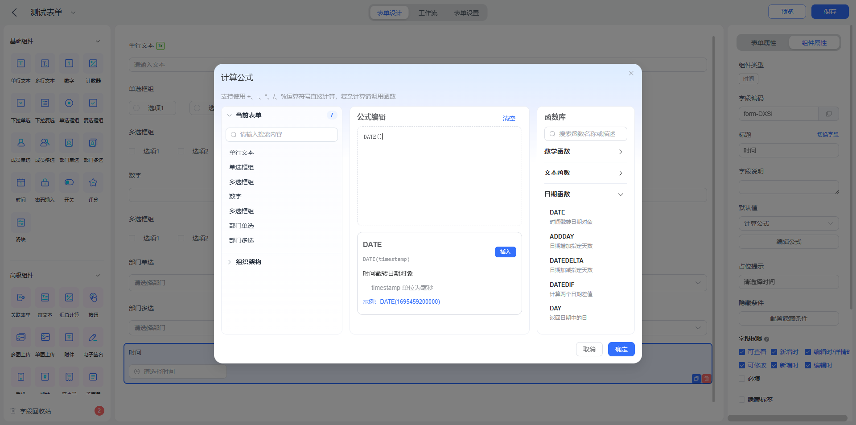Enable the 必填 checkbox

click(x=742, y=379)
